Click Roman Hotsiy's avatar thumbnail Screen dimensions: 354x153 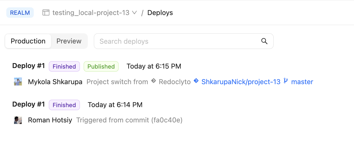(18, 120)
